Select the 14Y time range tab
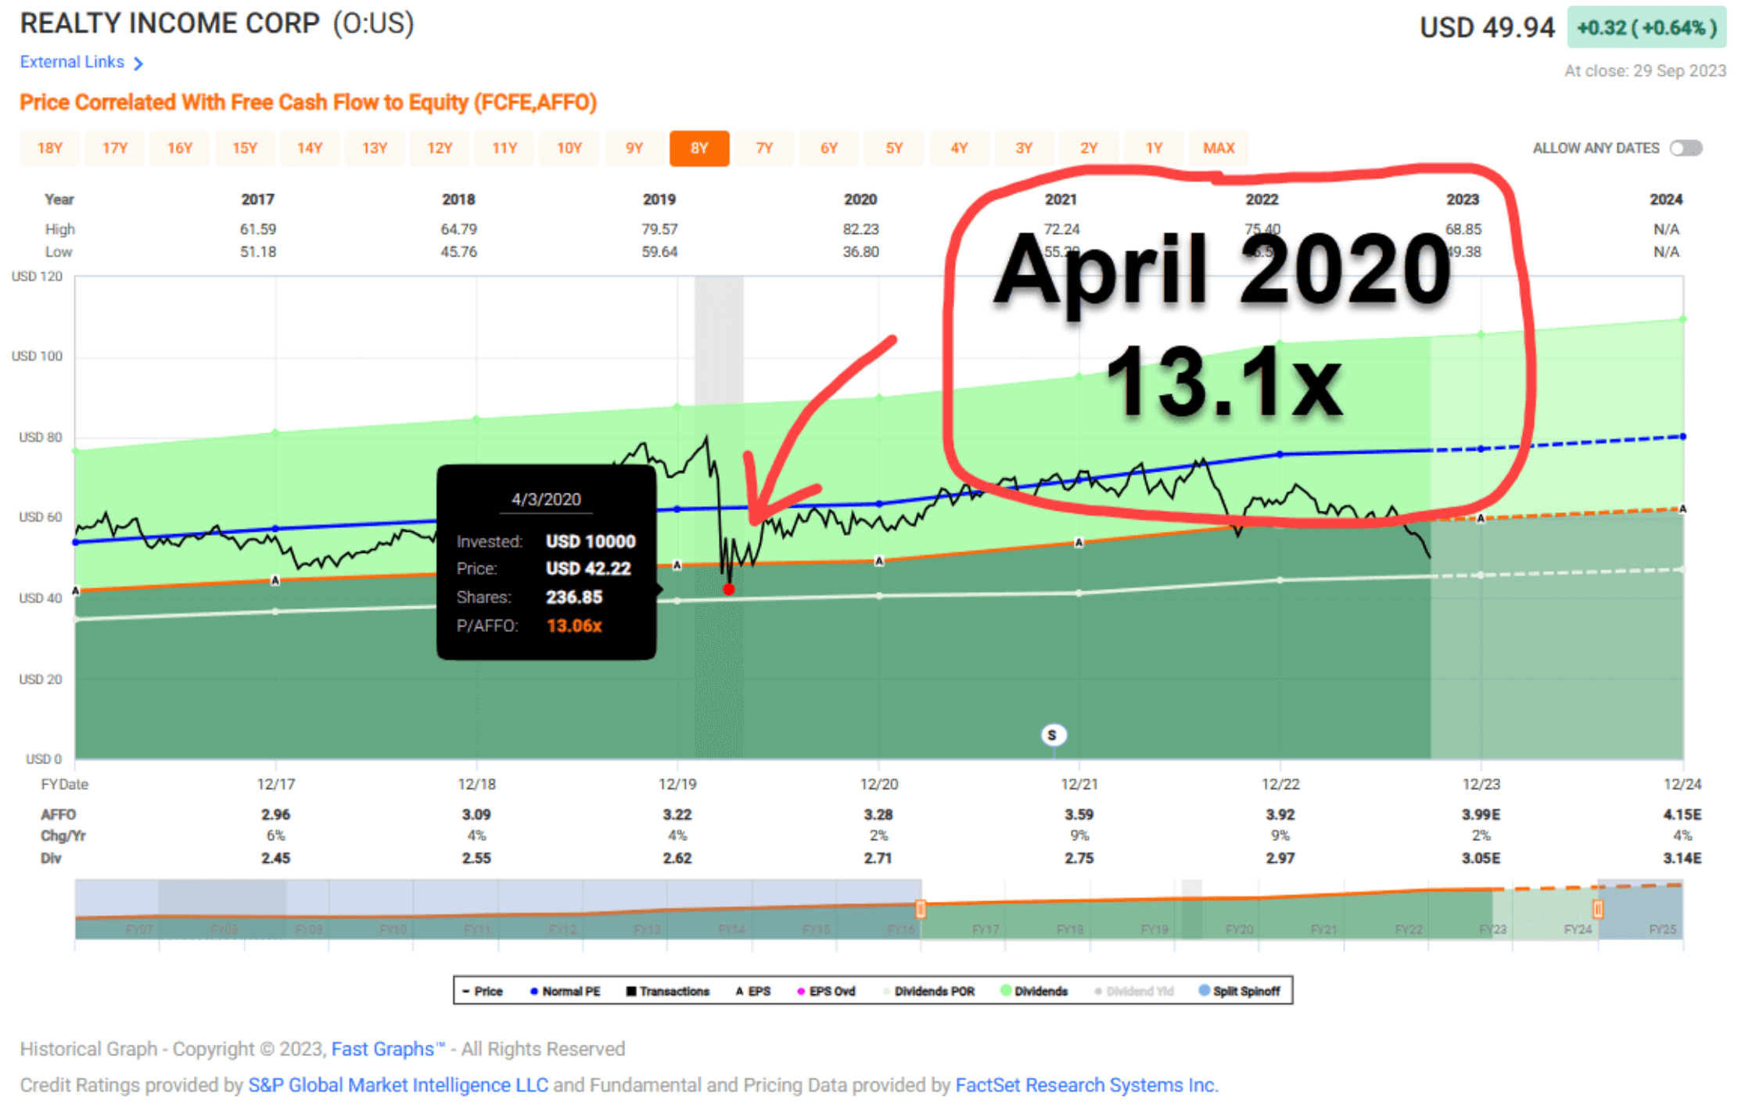The width and height of the screenshot is (1738, 1106). coord(310,148)
